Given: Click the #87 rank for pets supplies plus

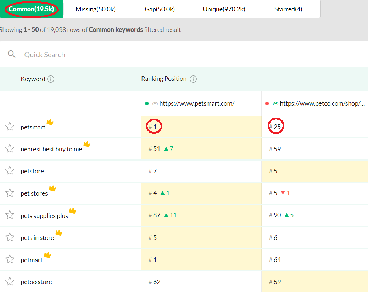Looking at the screenshot, I should [x=155, y=215].
